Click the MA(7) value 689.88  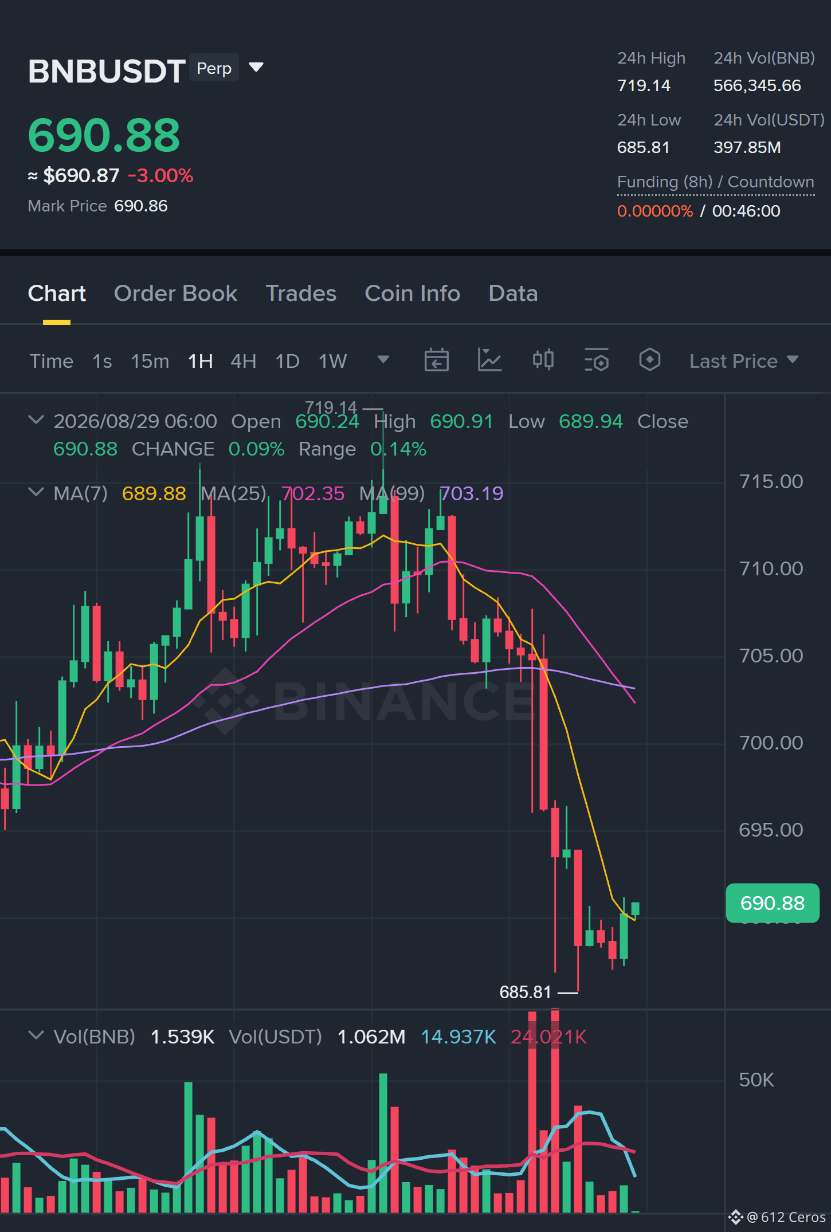(154, 493)
